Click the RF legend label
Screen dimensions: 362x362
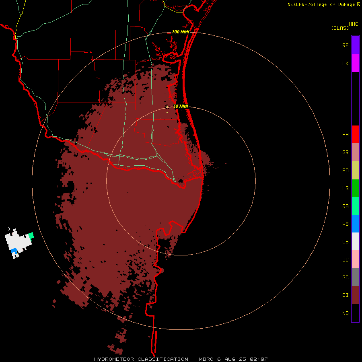point(345,45)
